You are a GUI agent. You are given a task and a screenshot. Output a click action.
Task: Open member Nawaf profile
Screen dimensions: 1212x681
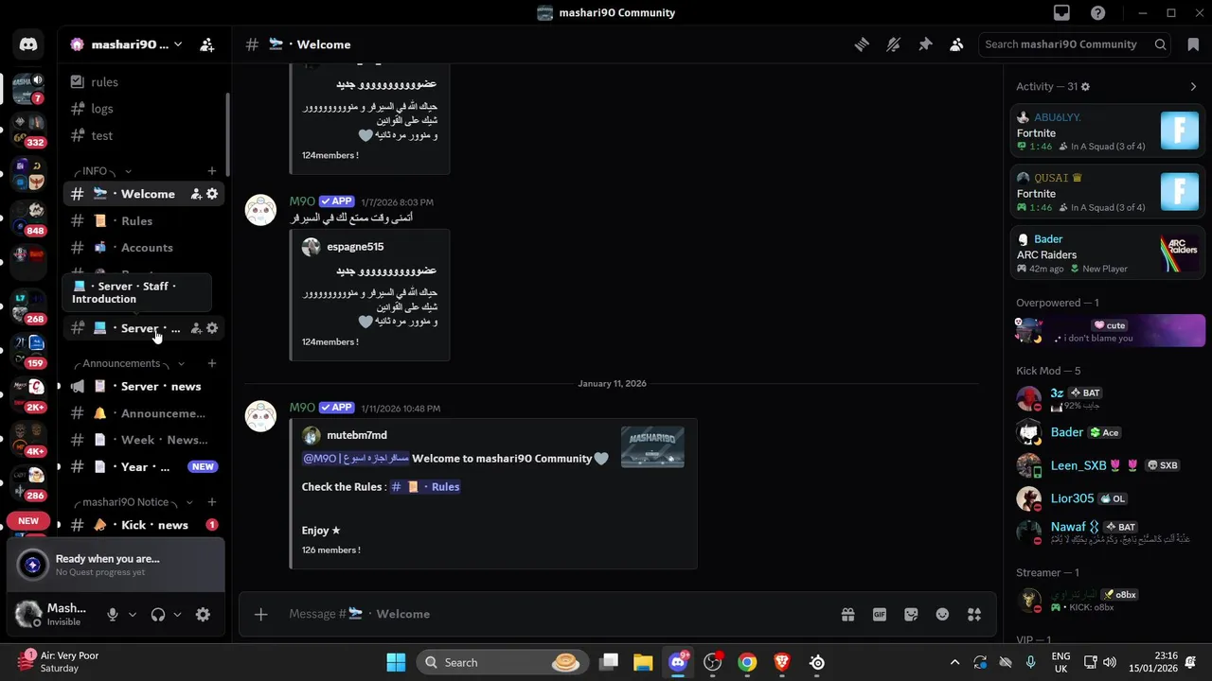1108,532
